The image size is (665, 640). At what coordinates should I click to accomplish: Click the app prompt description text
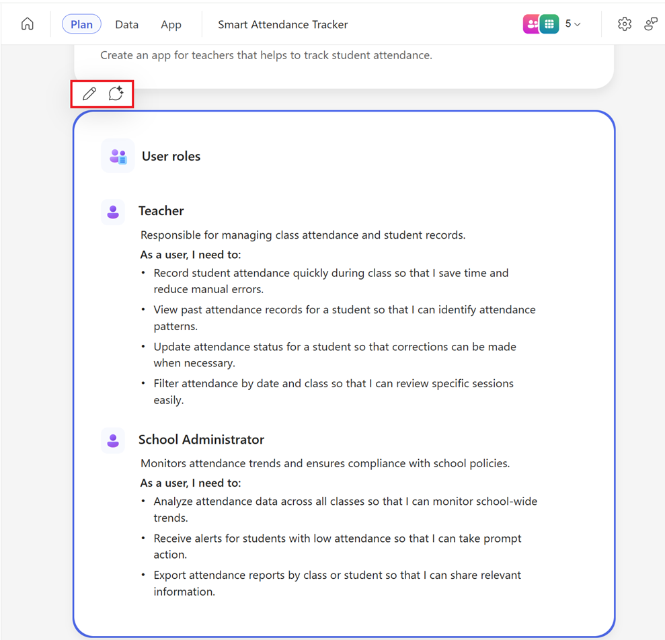[267, 55]
